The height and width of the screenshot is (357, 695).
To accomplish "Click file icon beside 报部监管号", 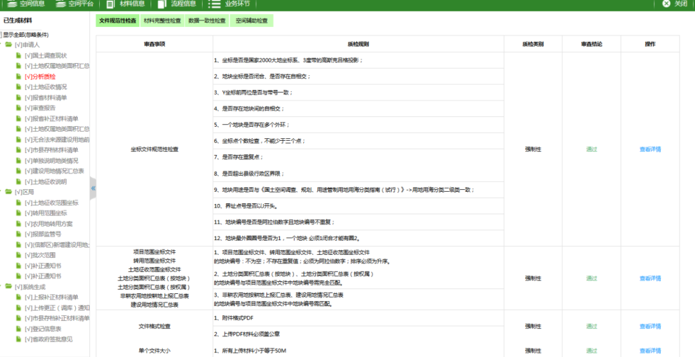I will pos(19,234).
